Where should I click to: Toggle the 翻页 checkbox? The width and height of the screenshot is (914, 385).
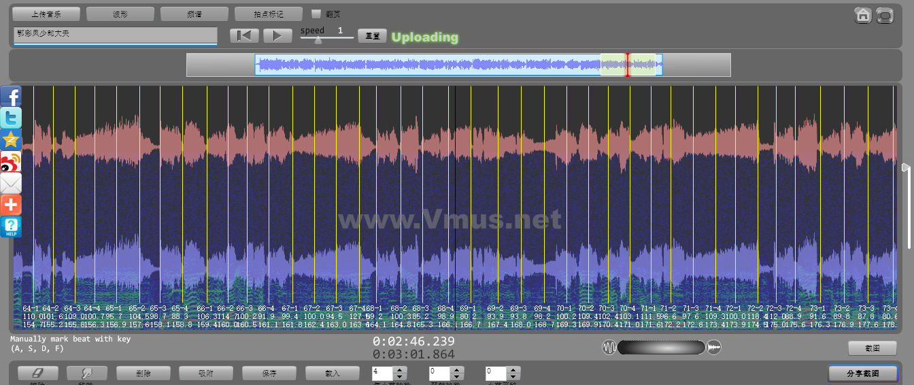tap(316, 14)
